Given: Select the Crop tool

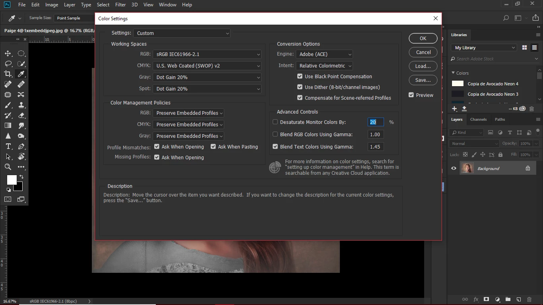Looking at the screenshot, I should pos(8,74).
